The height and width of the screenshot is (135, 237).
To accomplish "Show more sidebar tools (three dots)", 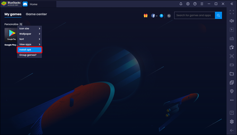I will pos(232,100).
